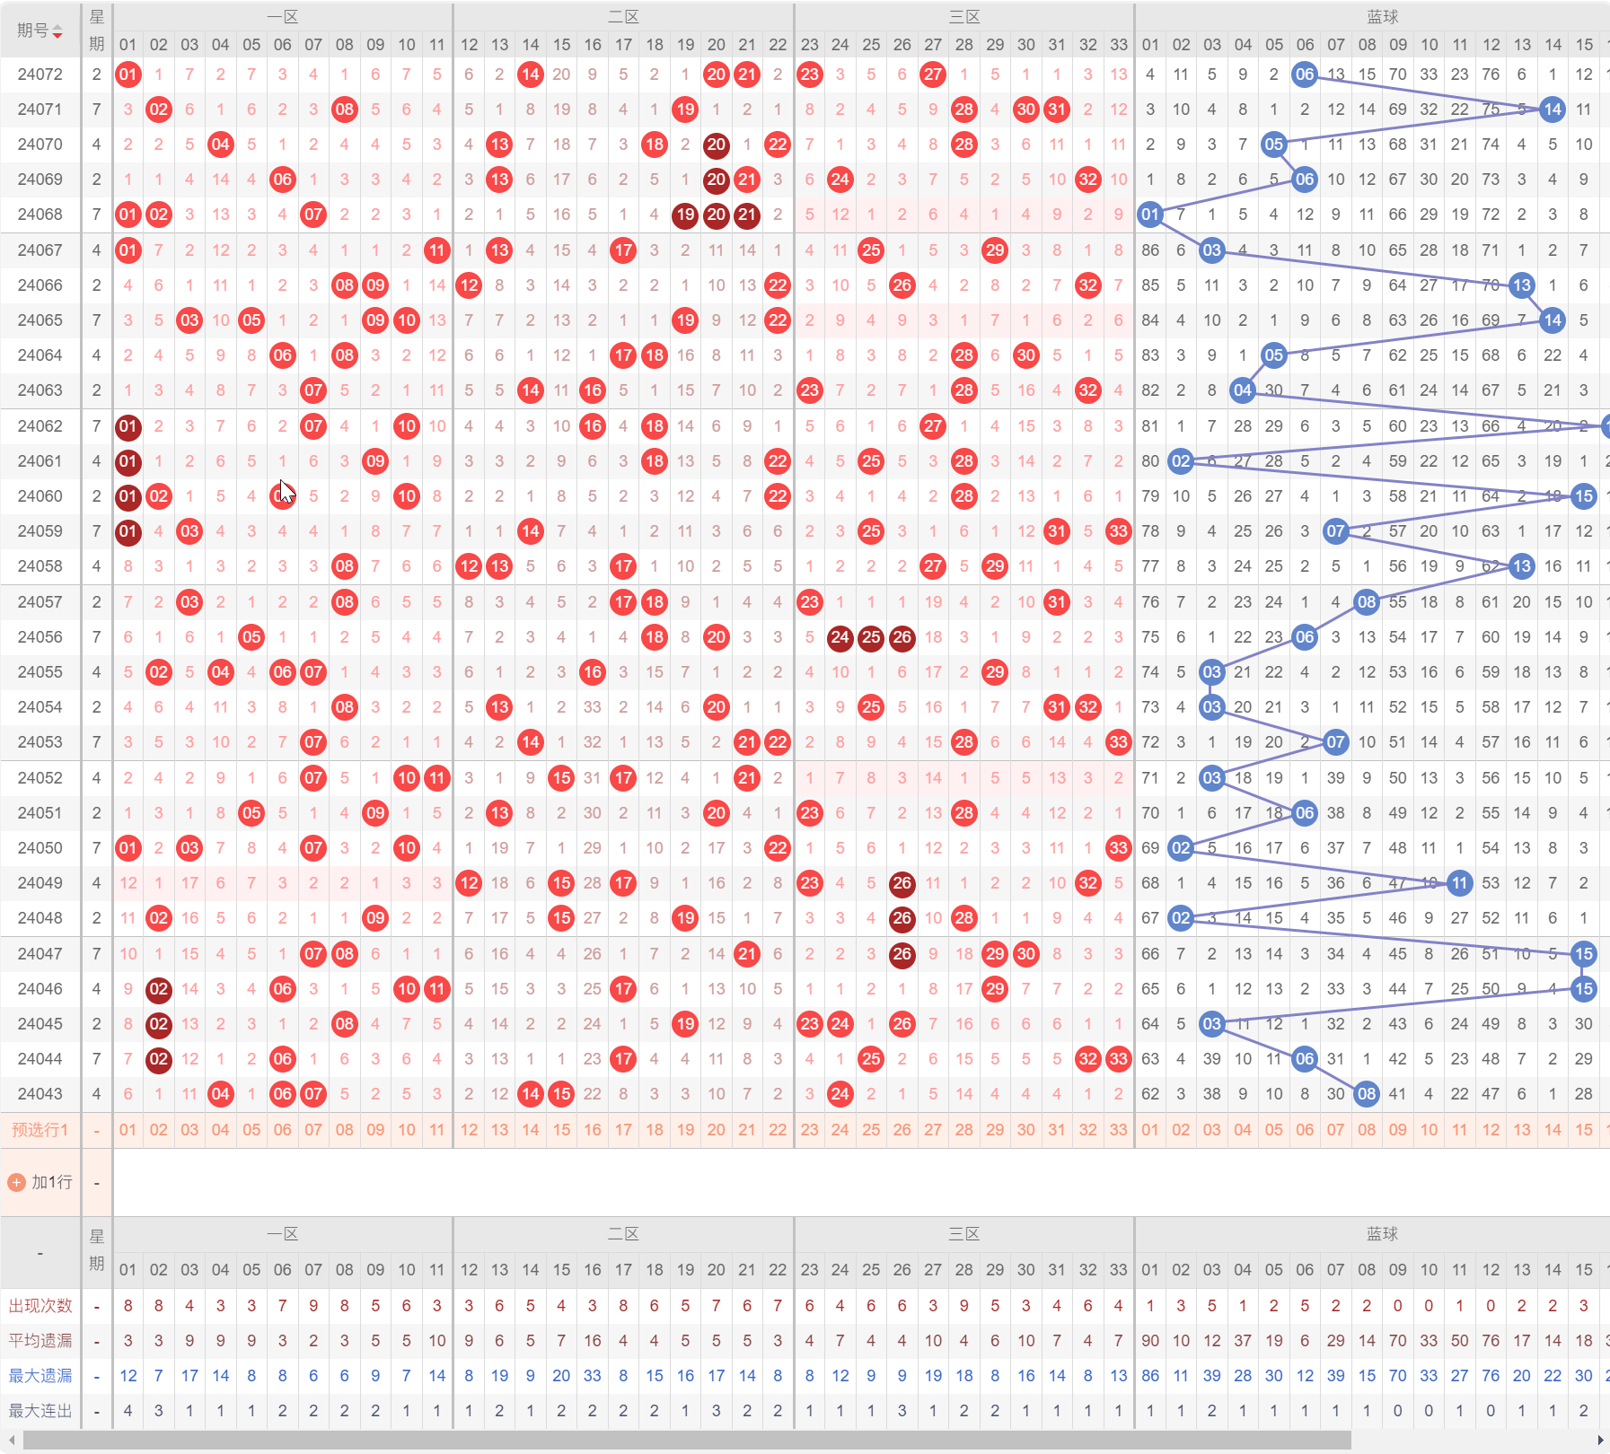This screenshot has height=1454, width=1610.
Task: Click the scrollbar's left arrow
Action: 11,1441
